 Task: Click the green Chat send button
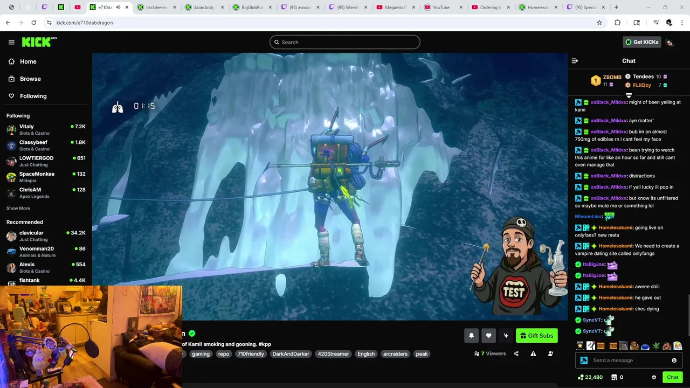click(x=673, y=377)
